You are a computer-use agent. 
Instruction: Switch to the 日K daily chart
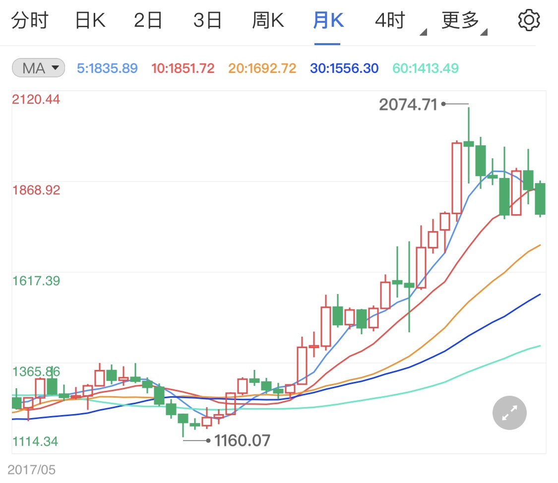[x=89, y=20]
